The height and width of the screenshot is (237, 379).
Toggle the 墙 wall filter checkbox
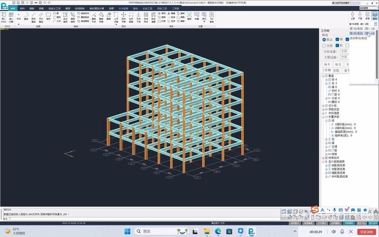337,40
